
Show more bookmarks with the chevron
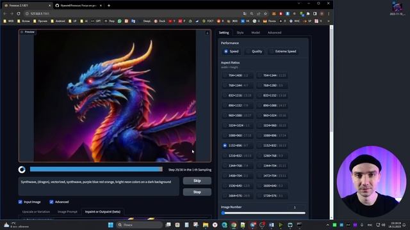pyautogui.click(x=329, y=21)
